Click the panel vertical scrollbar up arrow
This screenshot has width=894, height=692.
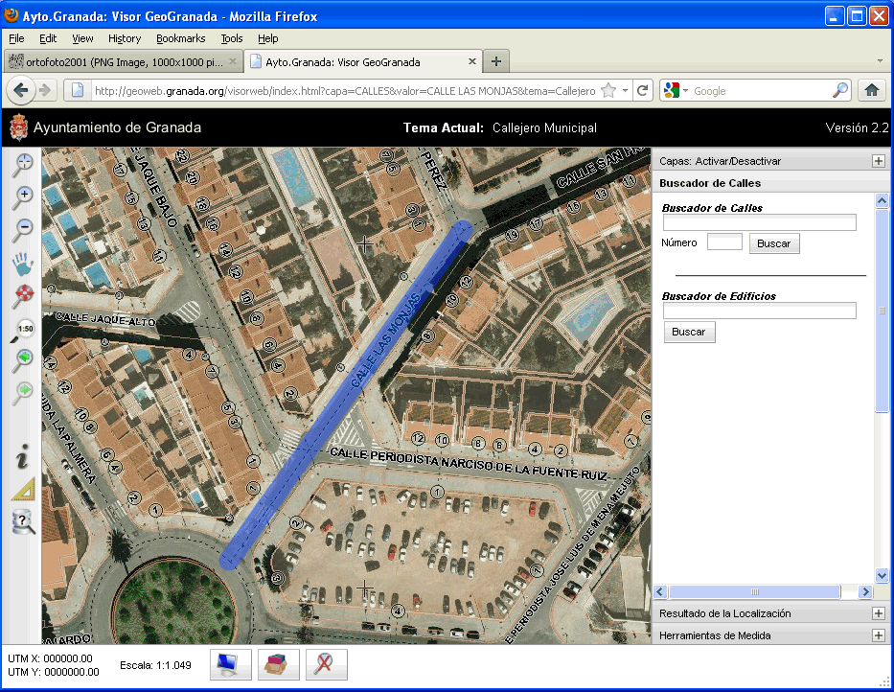[882, 201]
